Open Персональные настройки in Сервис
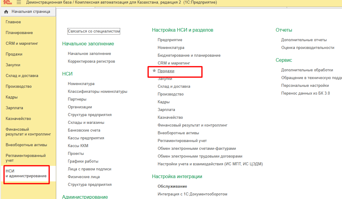This screenshot has width=342, height=199. tap(305, 86)
